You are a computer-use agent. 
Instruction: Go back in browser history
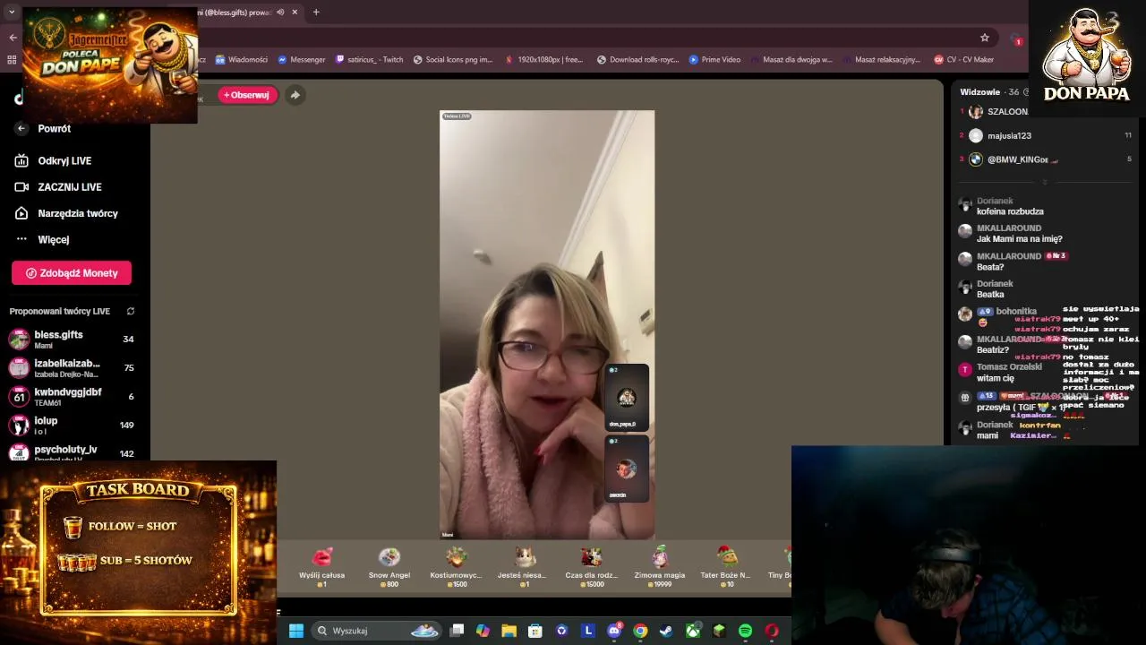tap(13, 38)
